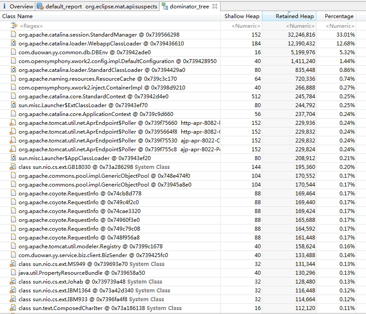Close the dominator_tree tab
This screenshot has height=314, width=366.
point(215,6)
